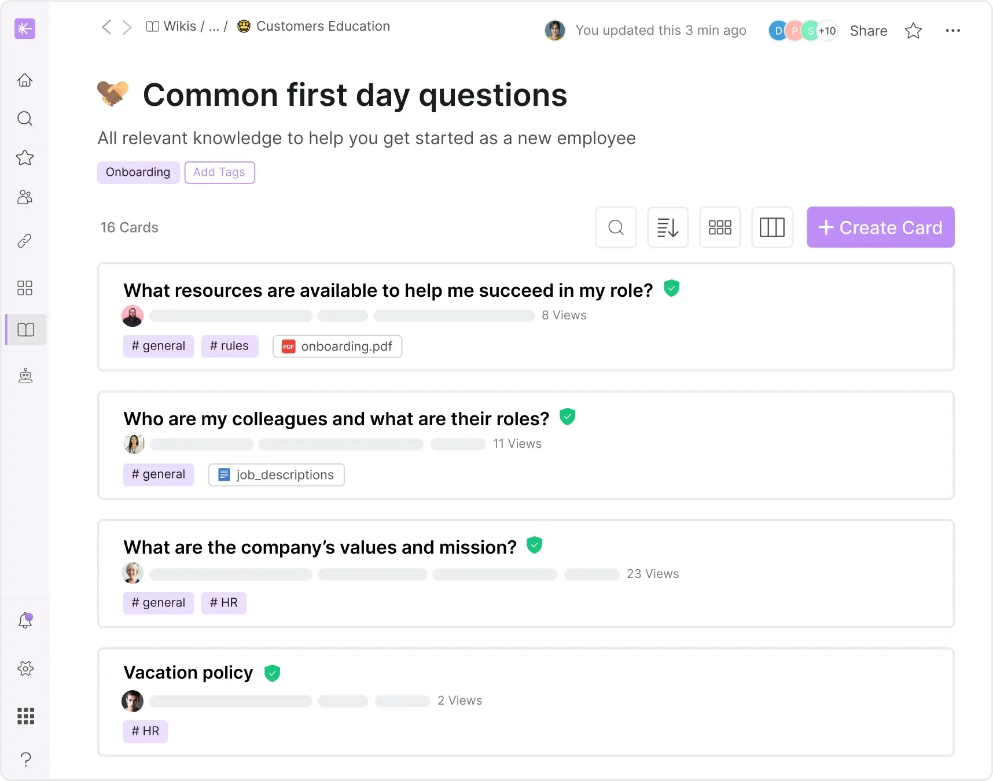This screenshot has height=781, width=993.
Task: Open the AI assistant robot icon
Action: coord(25,375)
